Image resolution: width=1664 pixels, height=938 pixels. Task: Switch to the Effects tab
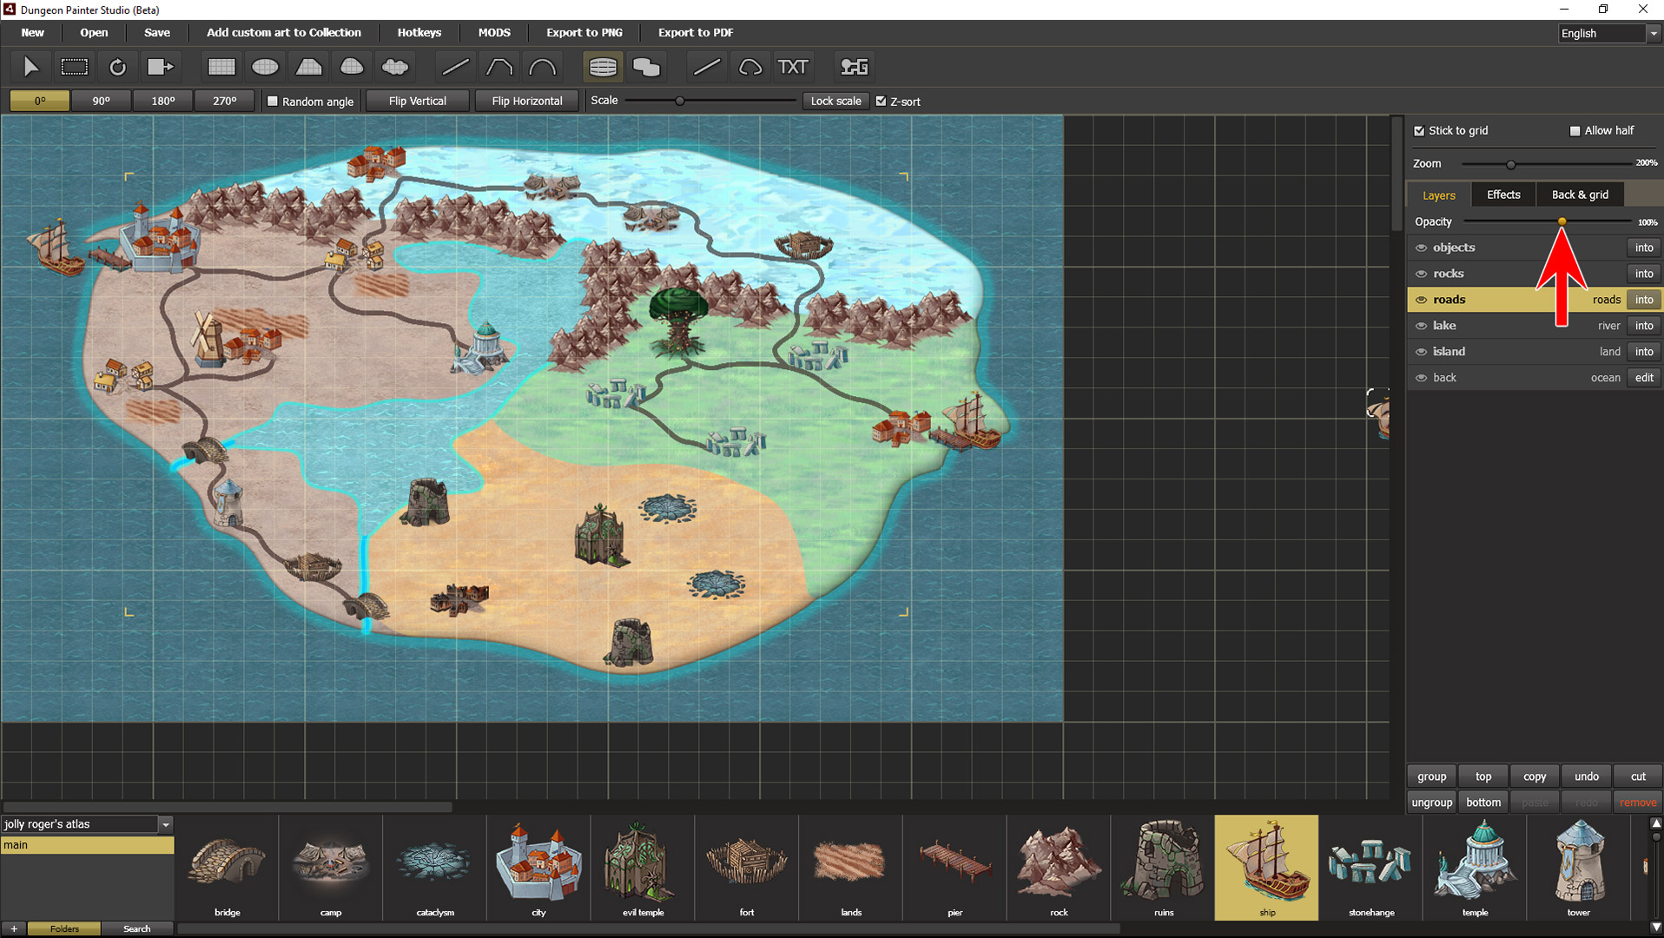tap(1503, 195)
